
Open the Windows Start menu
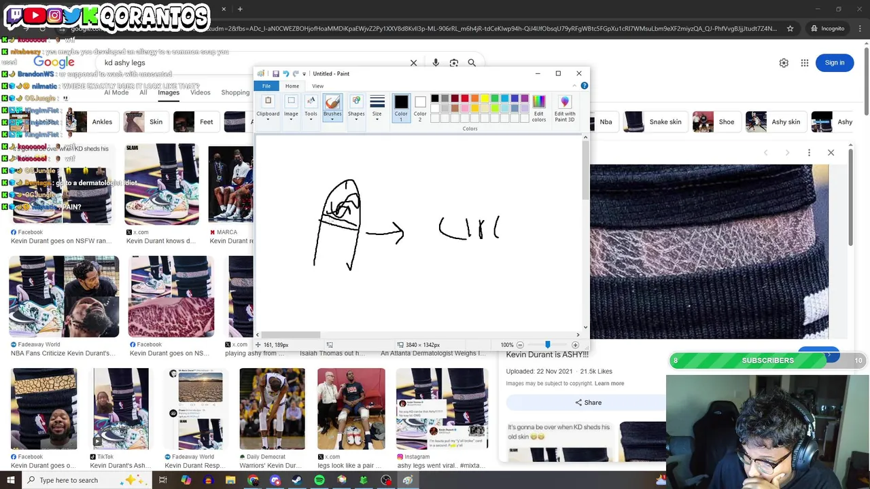click(x=10, y=480)
